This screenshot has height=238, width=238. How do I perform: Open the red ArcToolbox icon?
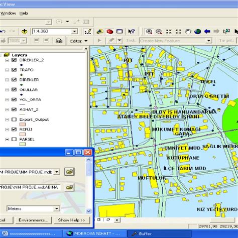point(109,31)
